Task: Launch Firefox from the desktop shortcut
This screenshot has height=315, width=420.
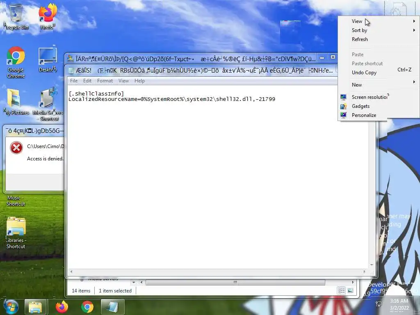Action: tap(47, 16)
